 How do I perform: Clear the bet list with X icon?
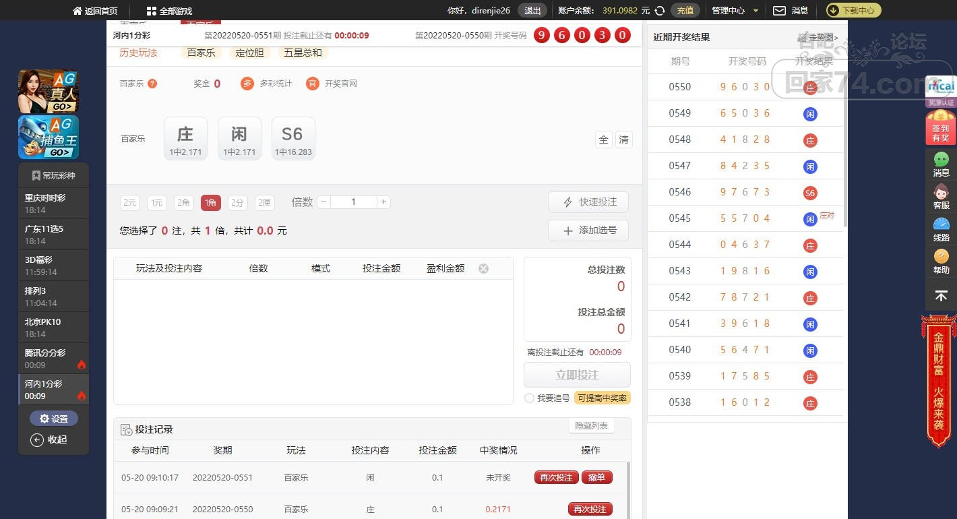point(483,268)
